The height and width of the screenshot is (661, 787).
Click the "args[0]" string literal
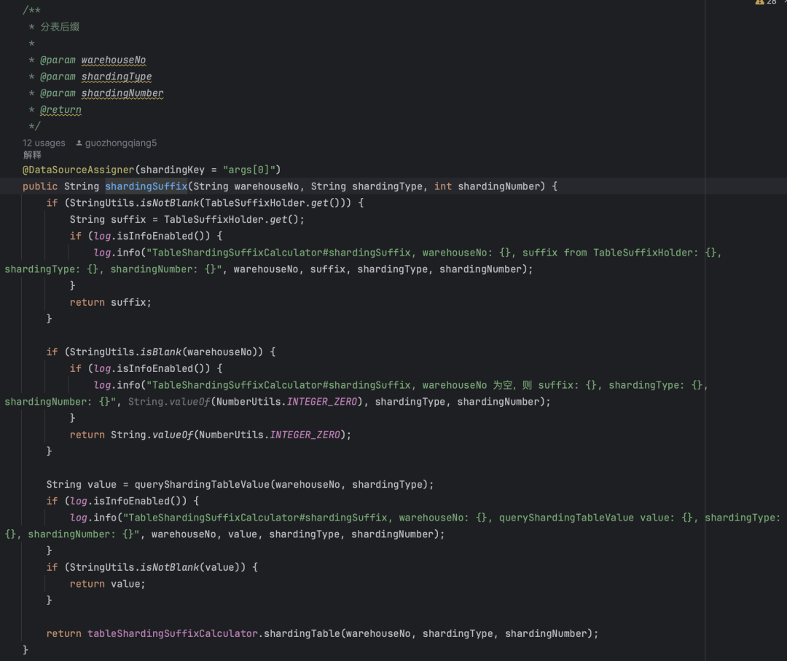[249, 170]
